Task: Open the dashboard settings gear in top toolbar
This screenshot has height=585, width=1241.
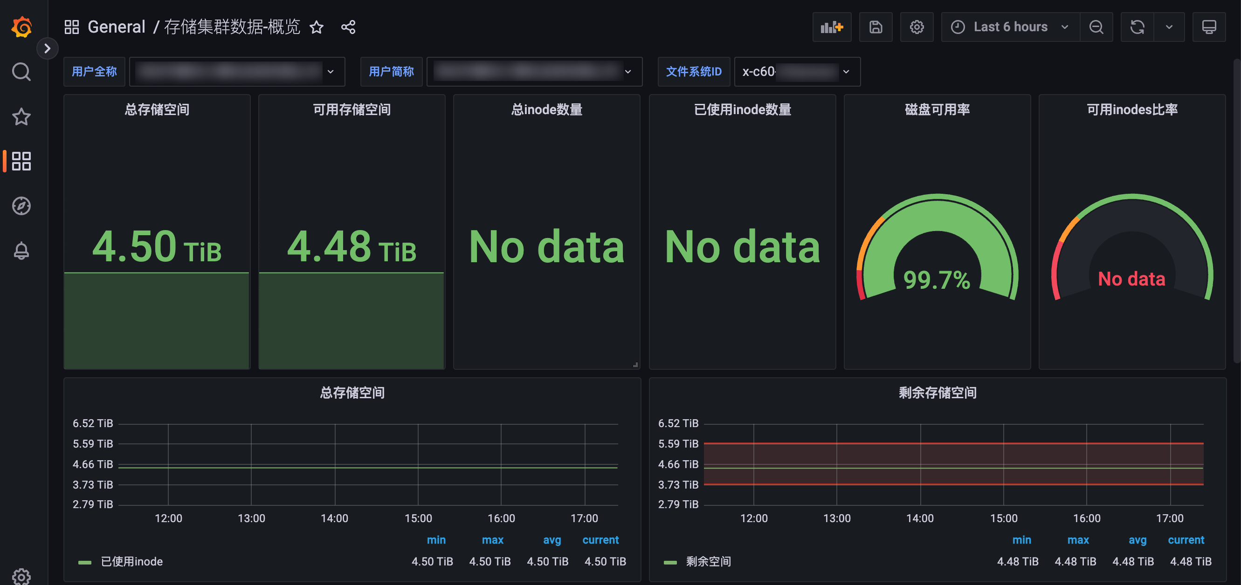Action: coord(916,27)
